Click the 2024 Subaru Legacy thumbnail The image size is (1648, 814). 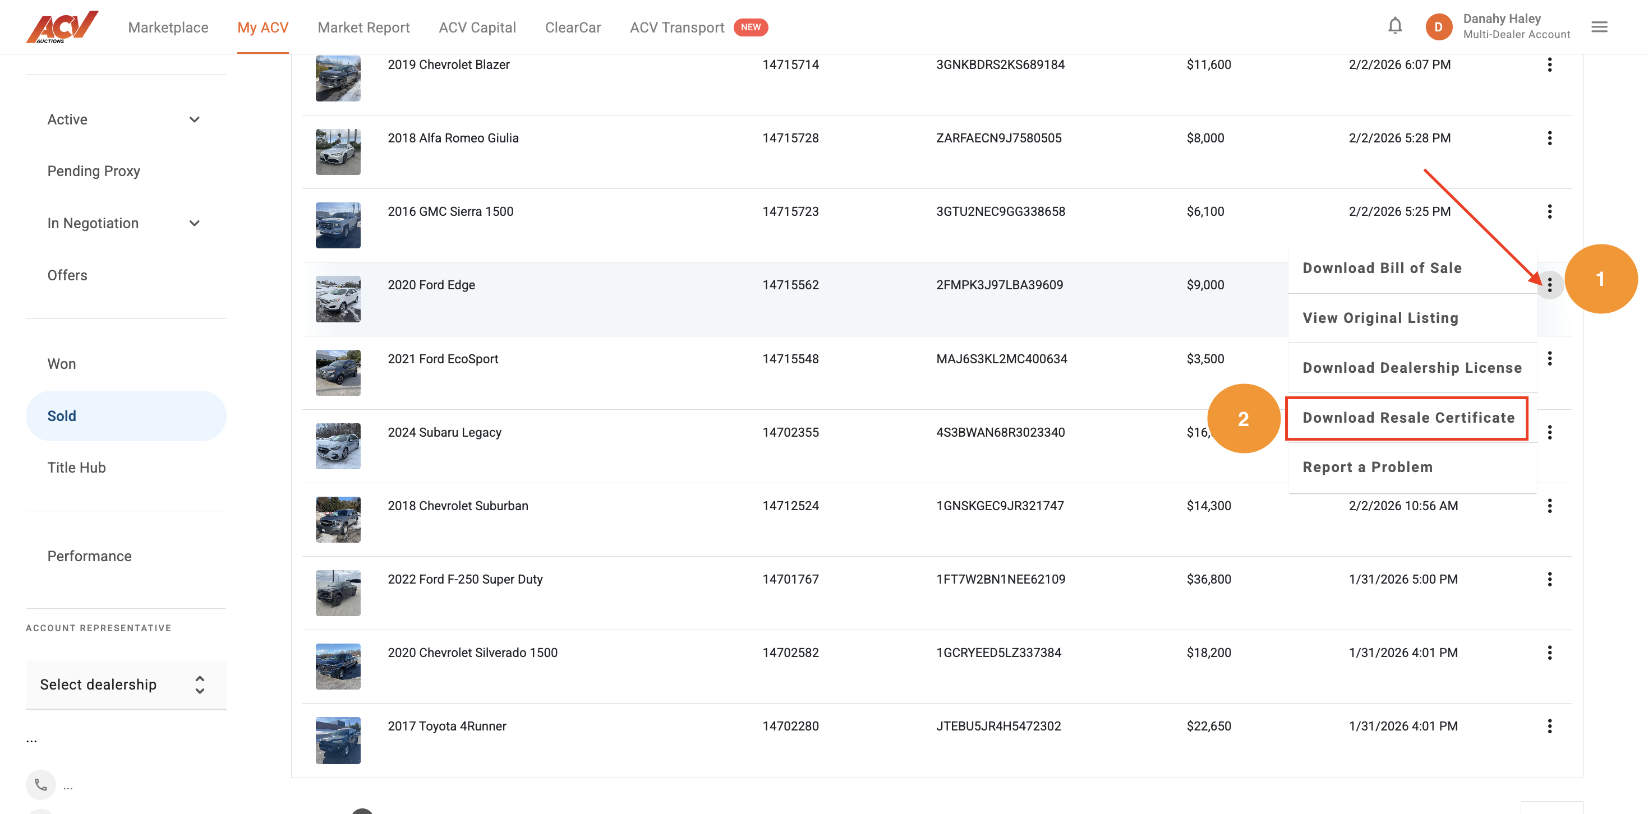tap(338, 446)
